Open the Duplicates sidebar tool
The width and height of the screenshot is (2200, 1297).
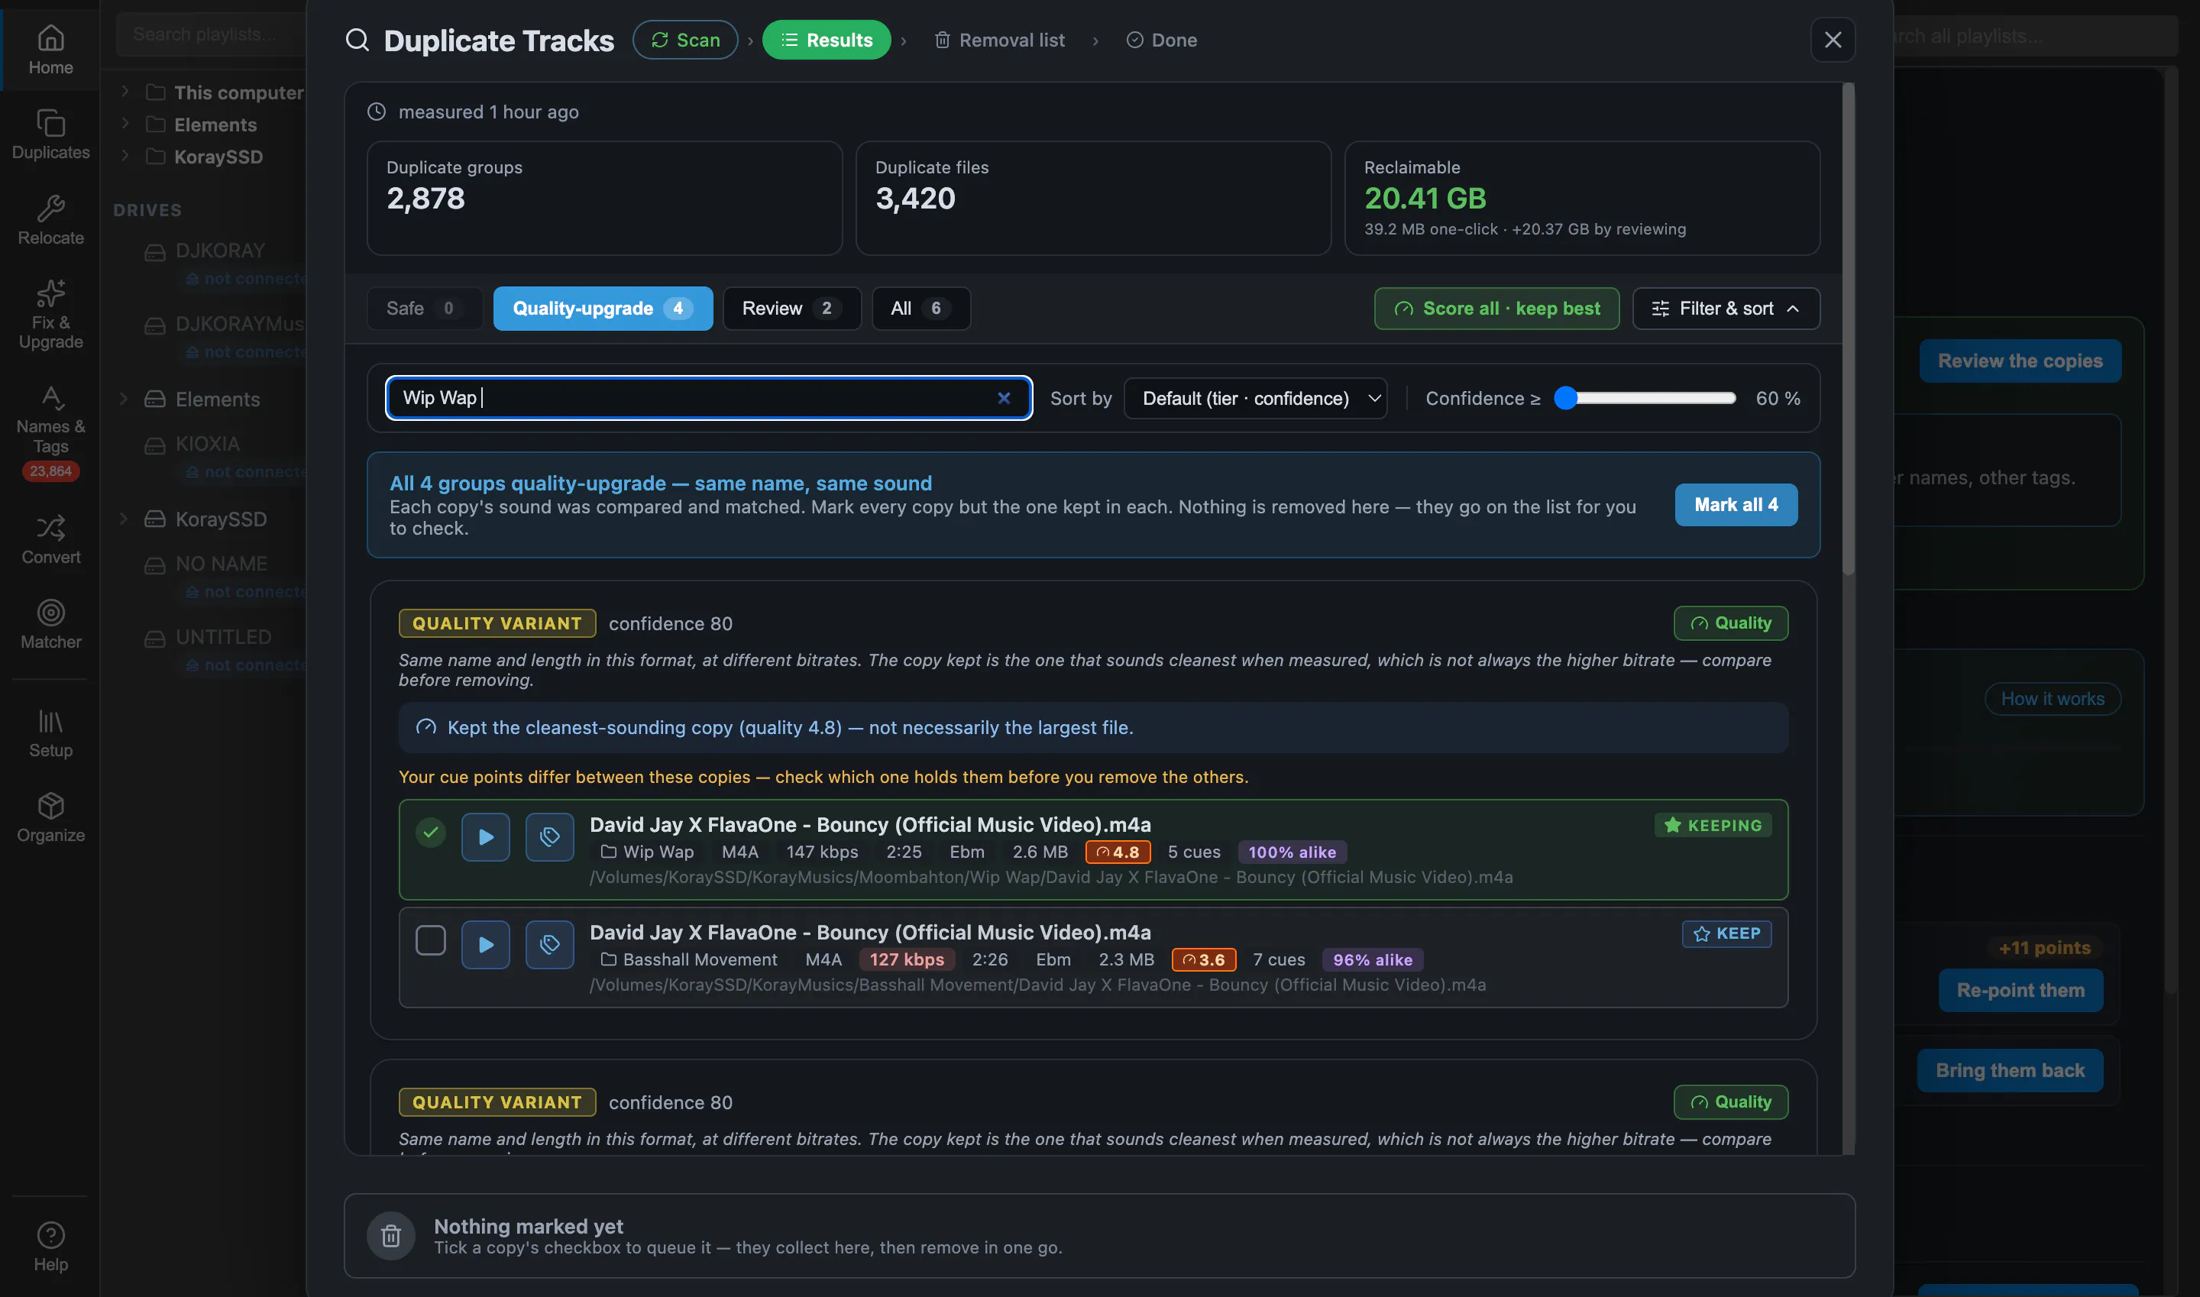pyautogui.click(x=50, y=134)
